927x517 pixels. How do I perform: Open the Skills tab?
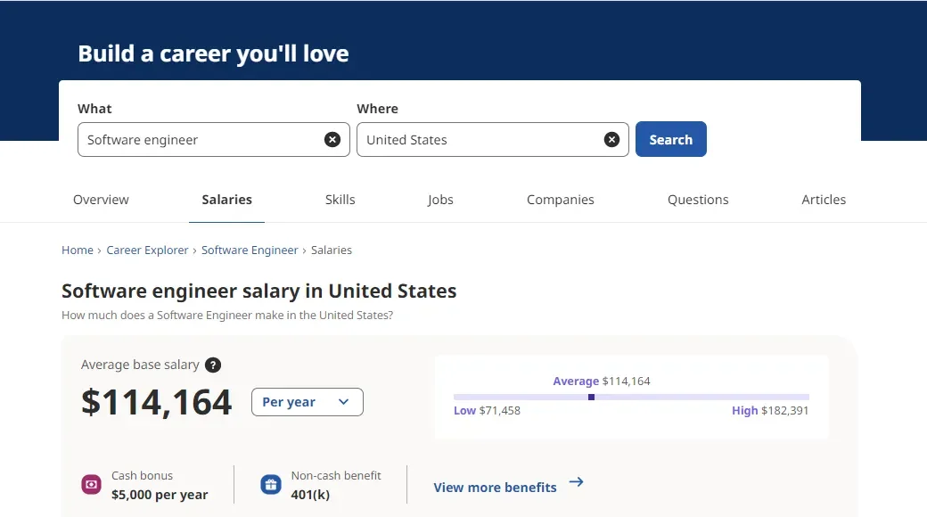(x=340, y=200)
